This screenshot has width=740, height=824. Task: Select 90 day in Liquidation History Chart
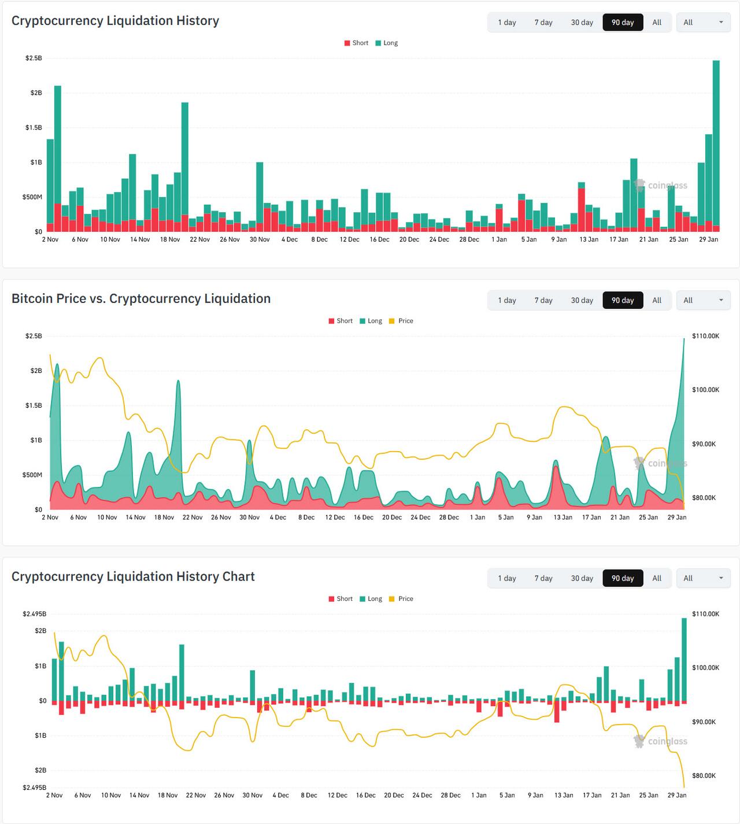623,578
